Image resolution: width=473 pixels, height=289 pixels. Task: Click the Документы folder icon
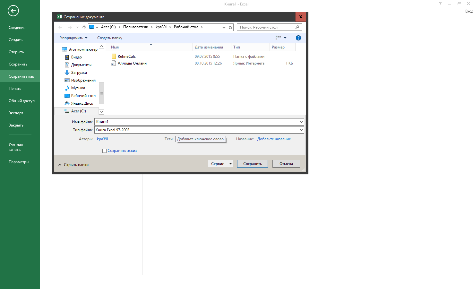67,65
